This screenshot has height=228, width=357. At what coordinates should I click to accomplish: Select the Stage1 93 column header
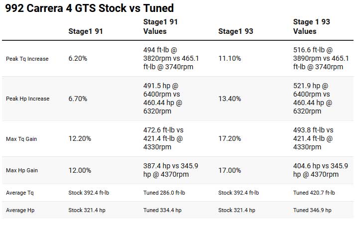(236, 31)
